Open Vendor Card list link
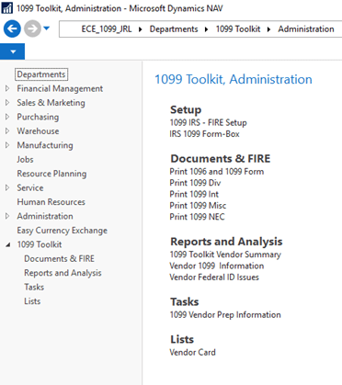 (192, 352)
